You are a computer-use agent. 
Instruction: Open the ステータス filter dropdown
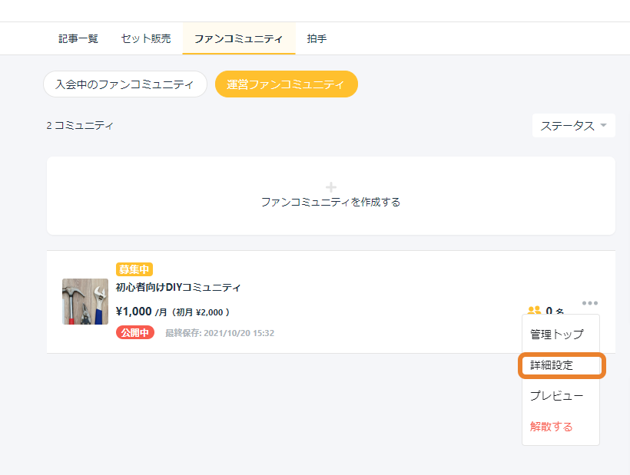573,126
